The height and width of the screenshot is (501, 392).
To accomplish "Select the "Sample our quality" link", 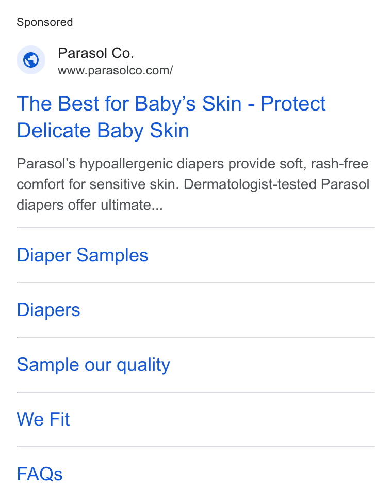I will click(93, 365).
